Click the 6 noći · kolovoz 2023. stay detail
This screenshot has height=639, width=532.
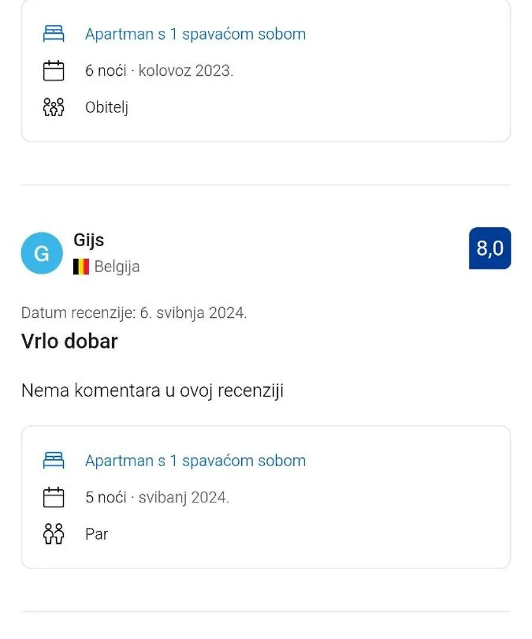click(x=159, y=70)
